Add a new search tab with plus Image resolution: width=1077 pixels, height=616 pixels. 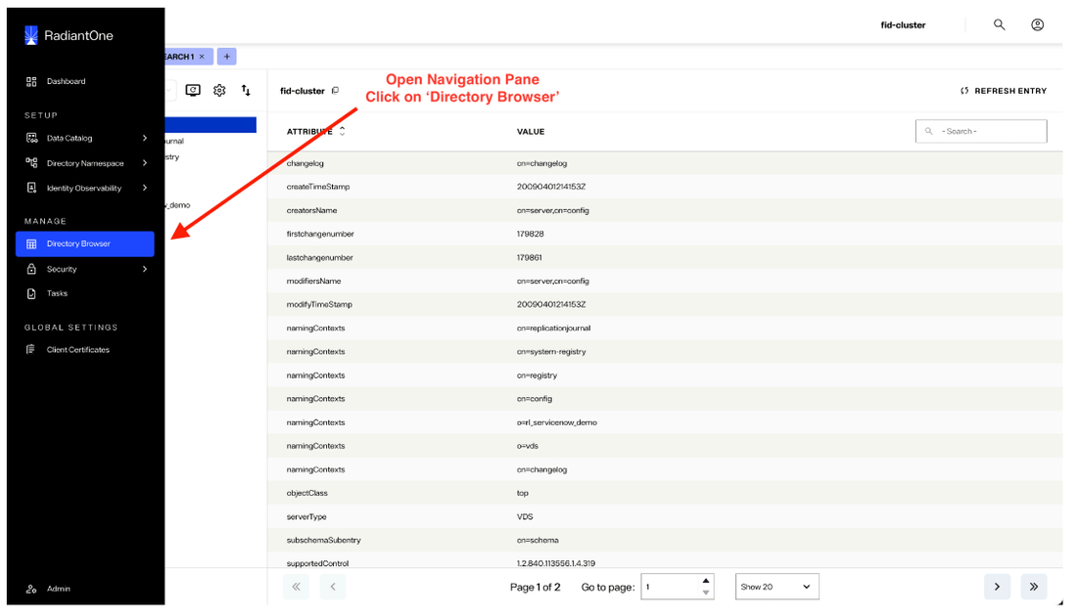(227, 57)
